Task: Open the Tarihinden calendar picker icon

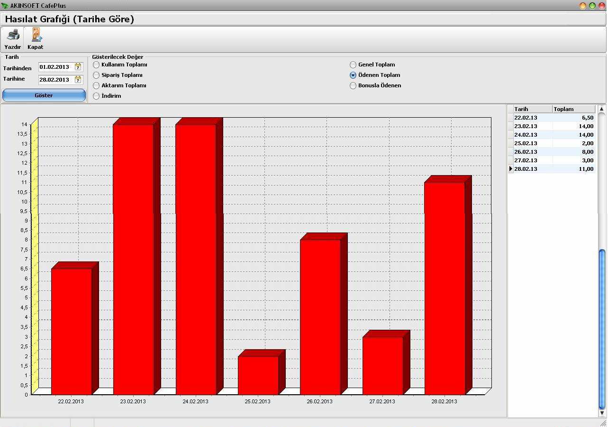Action: point(78,67)
